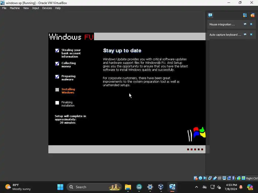Open VirtualBox Manager cube icon on taskbar
The image size is (258, 193).
(x=161, y=187)
